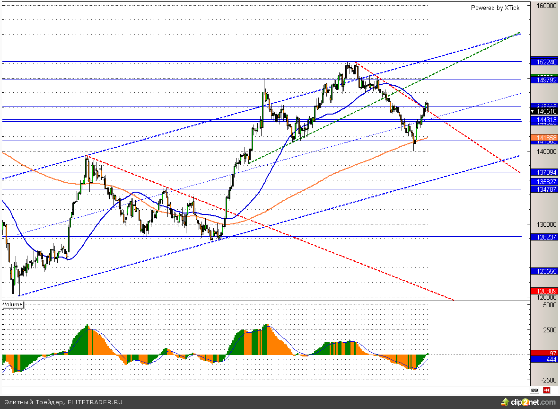Screen dimensions: 560x409
Task: Click the Volume indicator label tab
Action: 12,304
